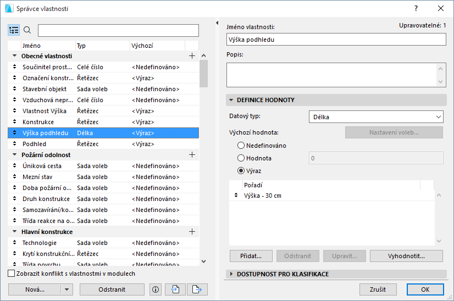Switch to the tree list view icon
The image size is (454, 301).
pos(14,30)
